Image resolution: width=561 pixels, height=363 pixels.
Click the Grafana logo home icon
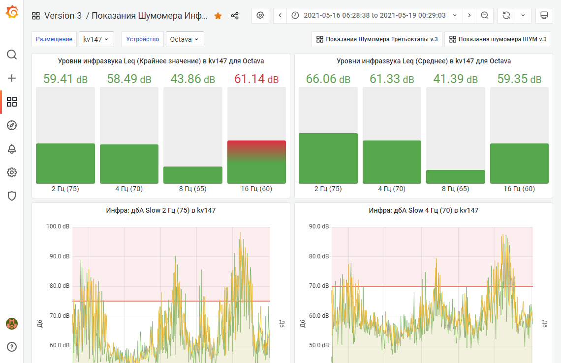point(12,12)
